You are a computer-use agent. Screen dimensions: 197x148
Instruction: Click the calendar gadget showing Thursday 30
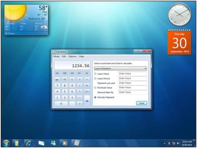click(179, 42)
